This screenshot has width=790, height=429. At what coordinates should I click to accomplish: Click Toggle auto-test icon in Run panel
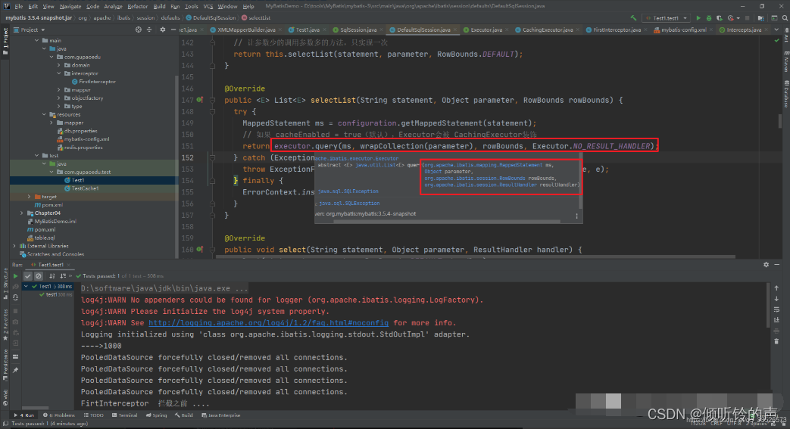click(x=16, y=297)
